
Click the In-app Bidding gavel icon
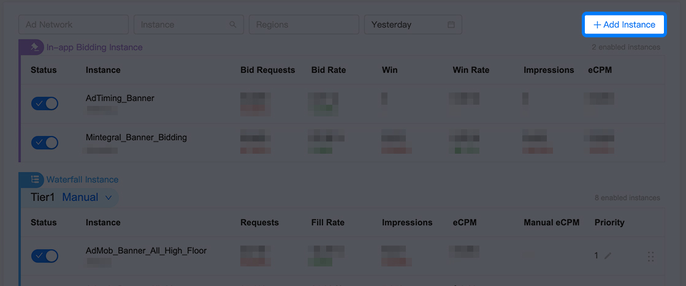(35, 47)
